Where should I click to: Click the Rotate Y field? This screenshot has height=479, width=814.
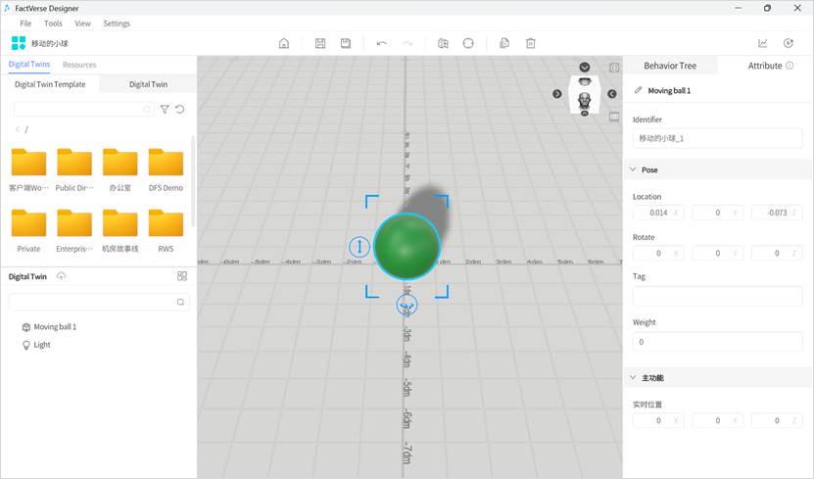[x=717, y=254]
